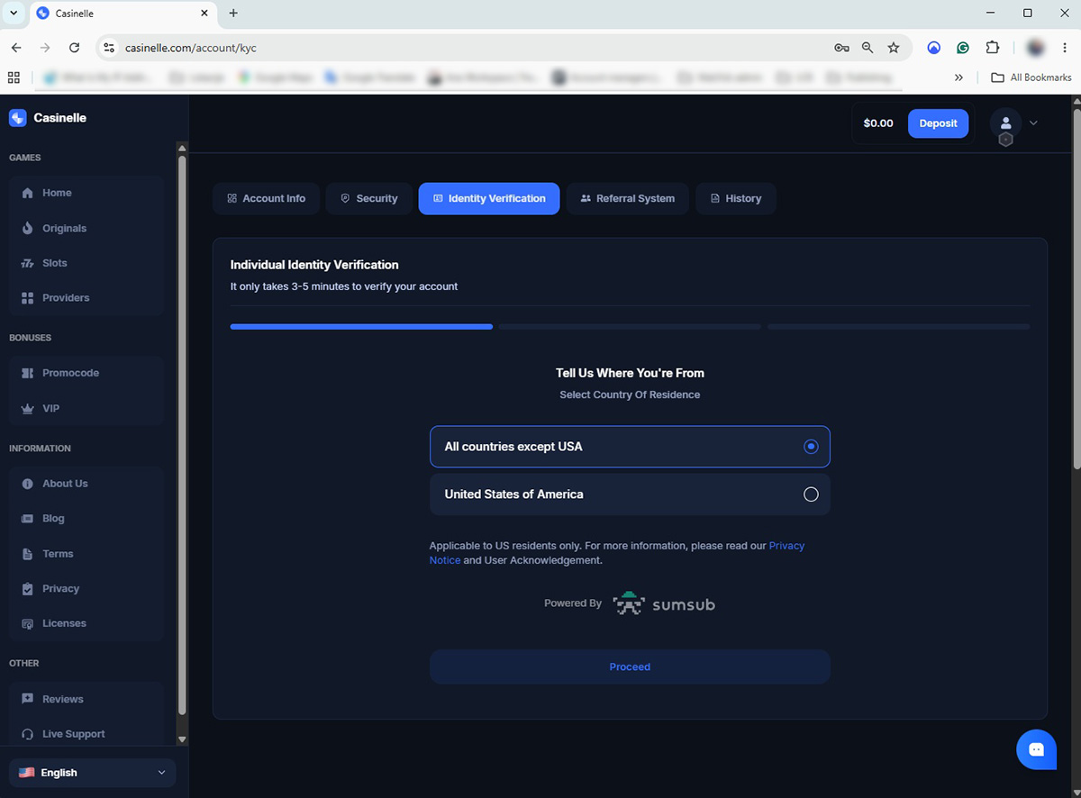The height and width of the screenshot is (798, 1081).
Task: View site information icon in address bar
Action: click(109, 48)
